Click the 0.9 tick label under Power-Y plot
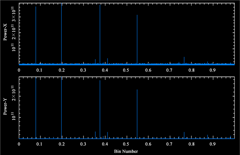 point(213,144)
